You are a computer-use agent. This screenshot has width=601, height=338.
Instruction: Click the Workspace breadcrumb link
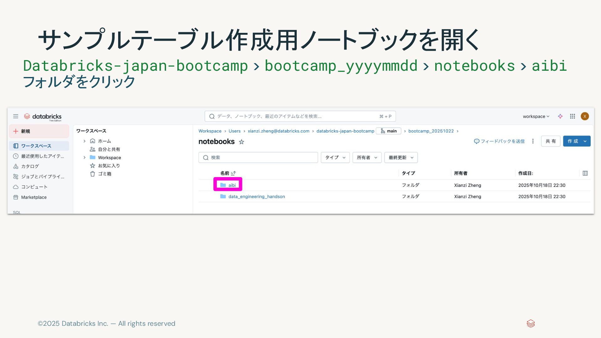pyautogui.click(x=210, y=131)
